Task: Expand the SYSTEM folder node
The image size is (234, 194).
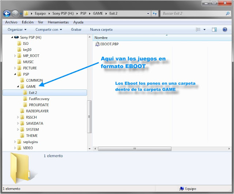Action: pyautogui.click(x=18, y=129)
